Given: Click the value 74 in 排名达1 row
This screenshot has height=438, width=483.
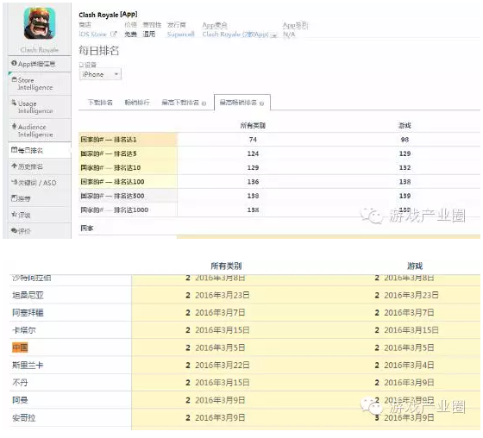Looking at the screenshot, I should click(253, 140).
